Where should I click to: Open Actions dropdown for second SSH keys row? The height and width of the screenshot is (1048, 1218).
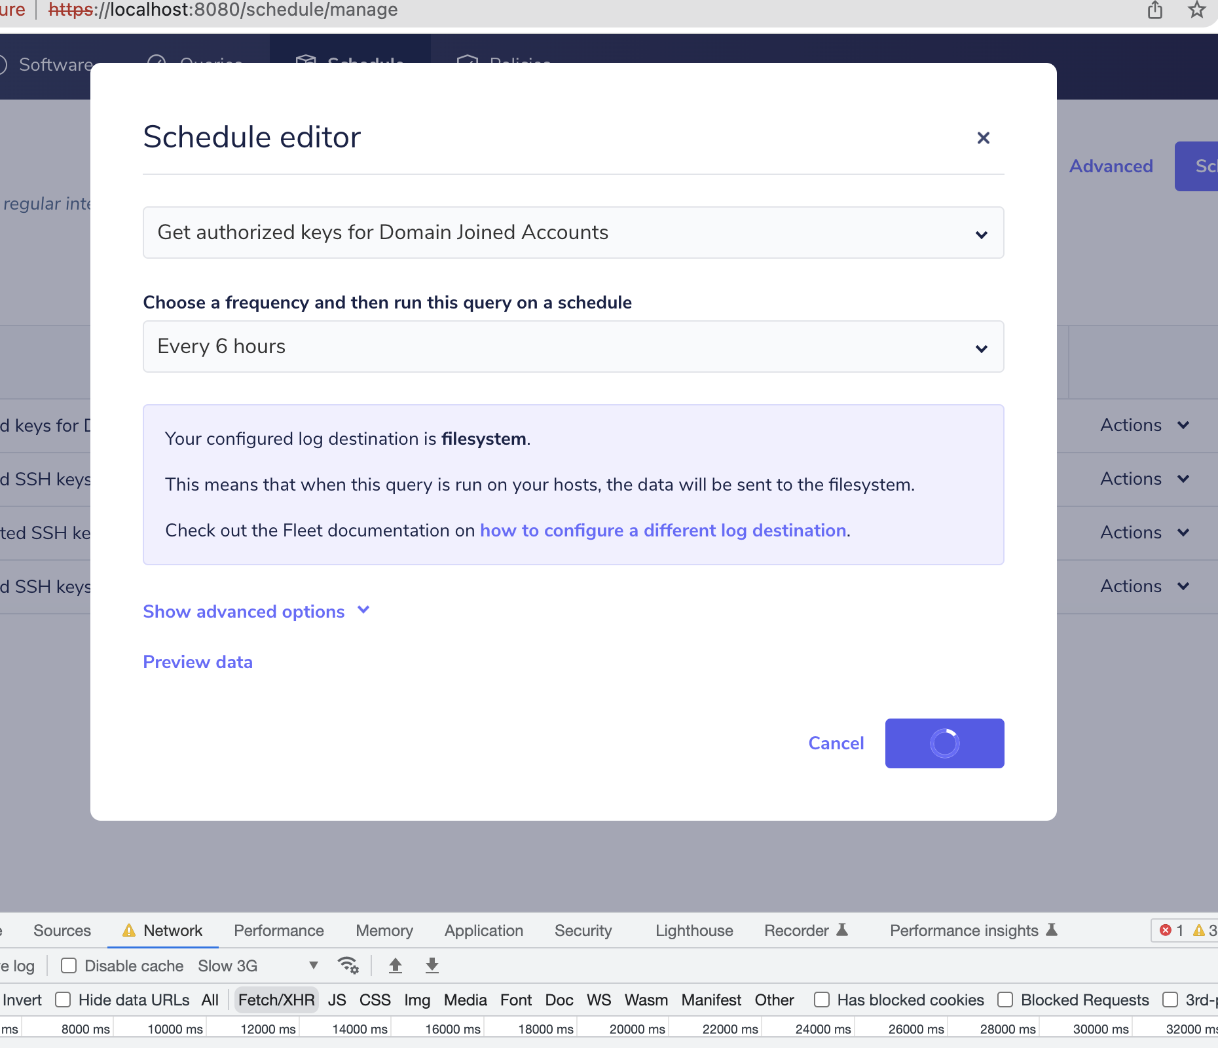tap(1144, 479)
